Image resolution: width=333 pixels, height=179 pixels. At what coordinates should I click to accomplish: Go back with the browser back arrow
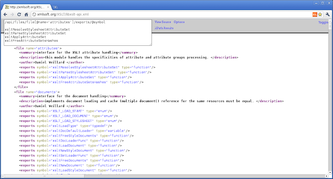(x=5, y=15)
